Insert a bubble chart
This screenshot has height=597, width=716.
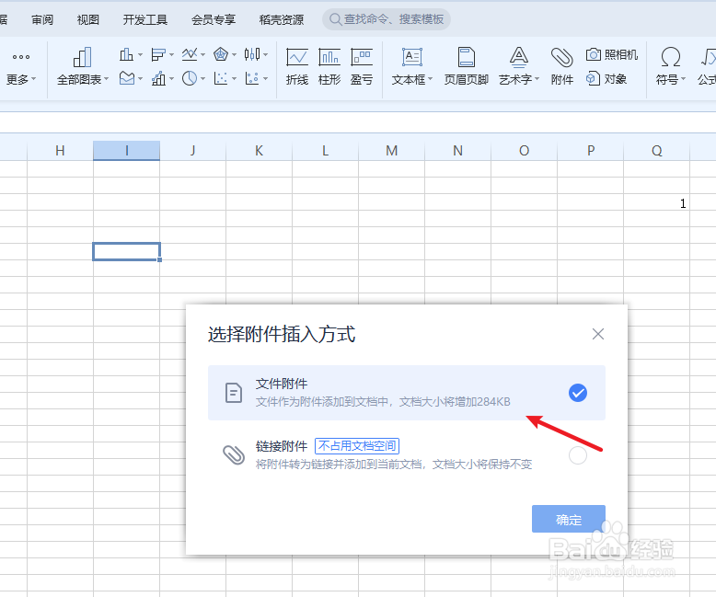[x=252, y=78]
